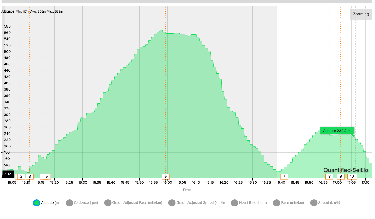The height and width of the screenshot is (219, 375).
Task: Click the 580 altitude axis label
Action: (7, 26)
